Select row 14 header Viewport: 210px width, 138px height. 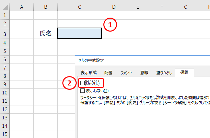click(x=5, y=126)
